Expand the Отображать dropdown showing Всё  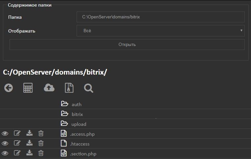click(161, 31)
